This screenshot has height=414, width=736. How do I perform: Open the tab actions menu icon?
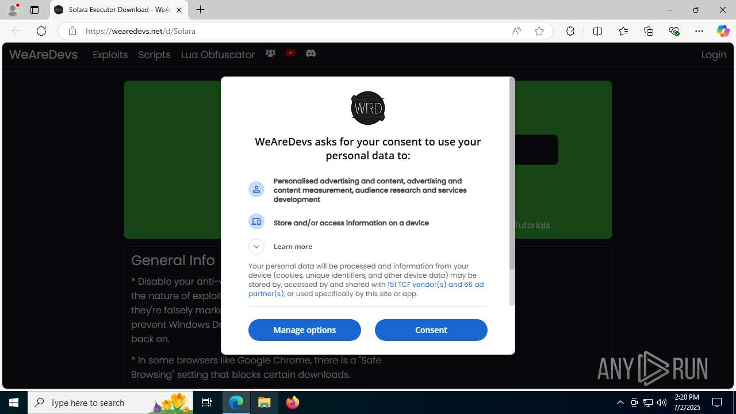[34, 10]
